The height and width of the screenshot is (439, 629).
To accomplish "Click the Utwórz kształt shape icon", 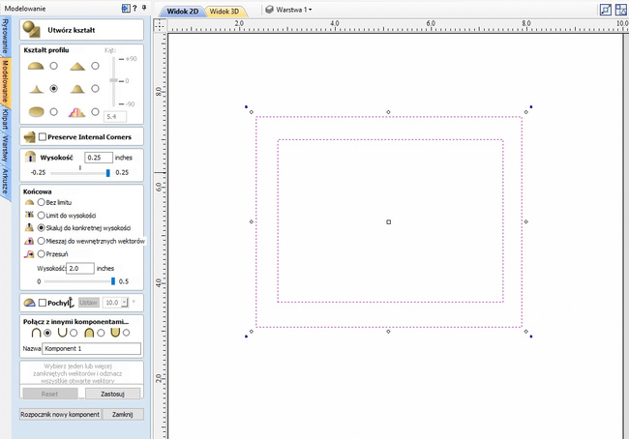I will (31, 30).
